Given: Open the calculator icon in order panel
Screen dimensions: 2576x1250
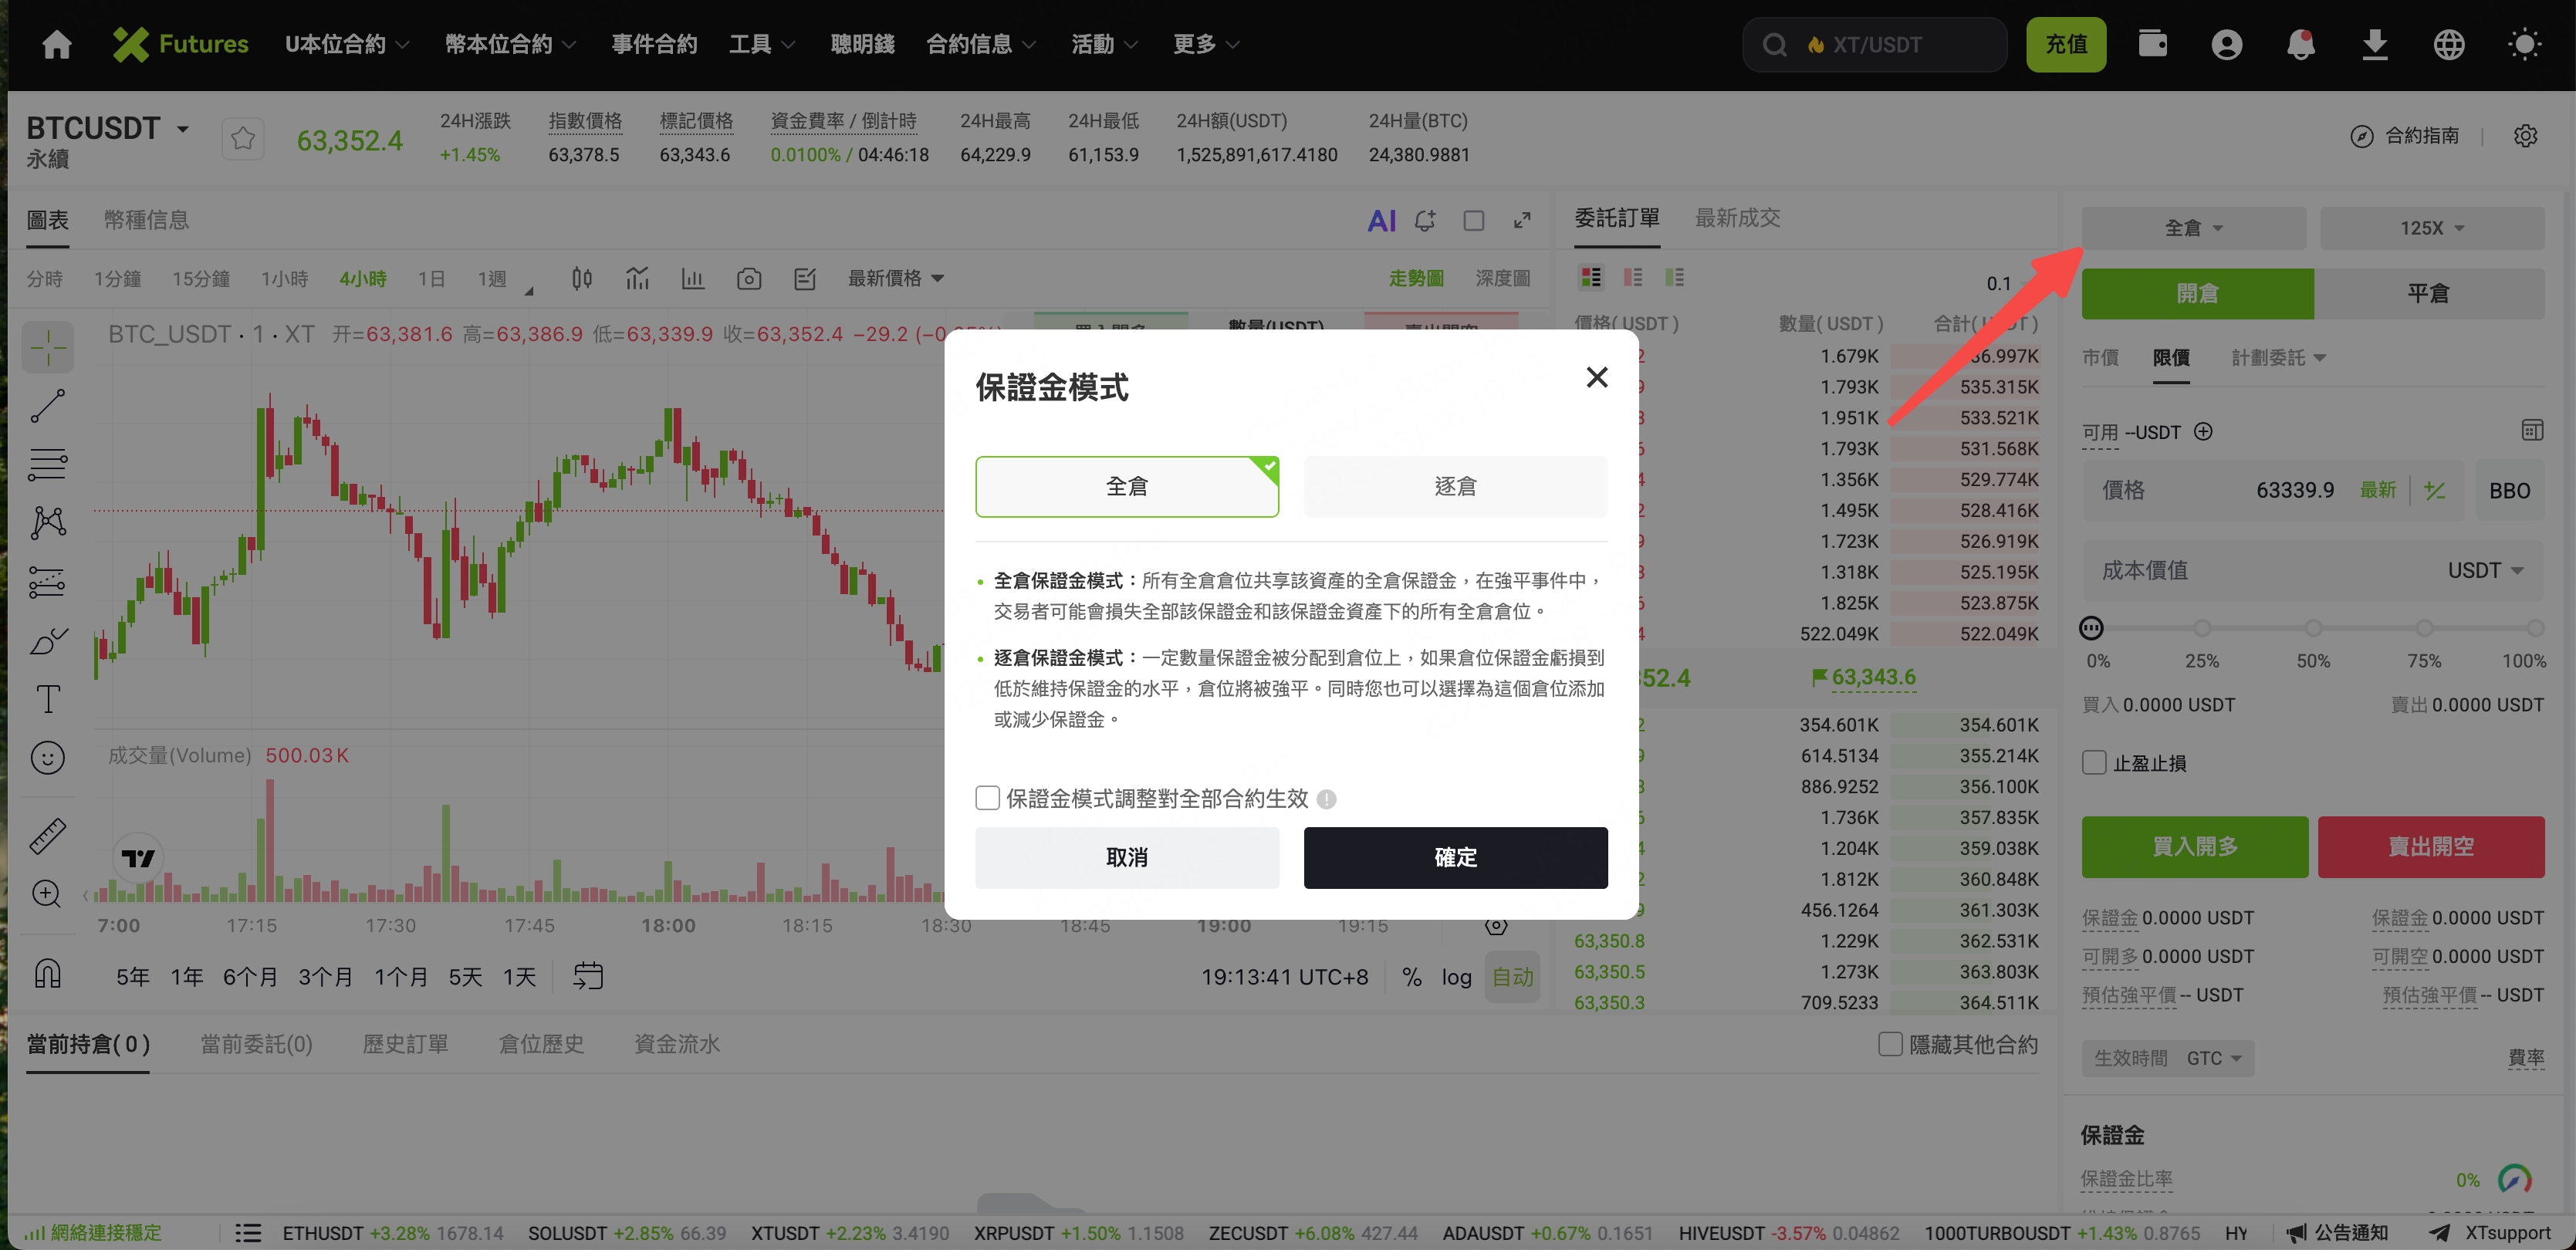Looking at the screenshot, I should pyautogui.click(x=2531, y=431).
